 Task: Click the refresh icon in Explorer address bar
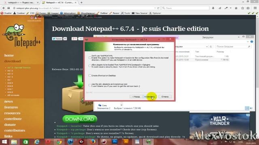point(211,47)
